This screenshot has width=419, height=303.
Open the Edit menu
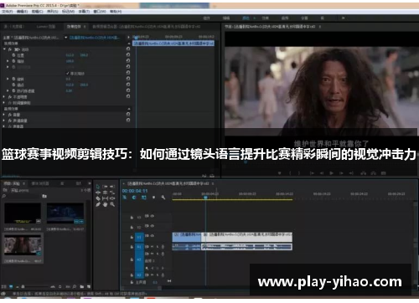tap(22, 12)
